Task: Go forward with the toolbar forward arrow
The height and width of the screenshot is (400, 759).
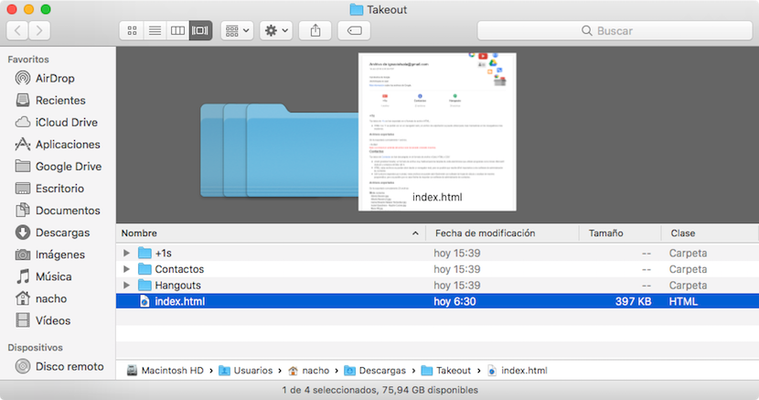Action: coord(39,31)
